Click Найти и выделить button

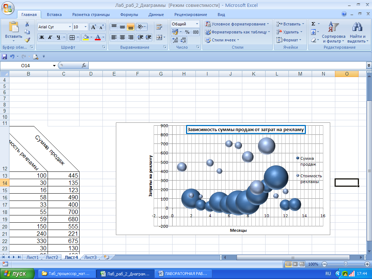[x=358, y=32]
